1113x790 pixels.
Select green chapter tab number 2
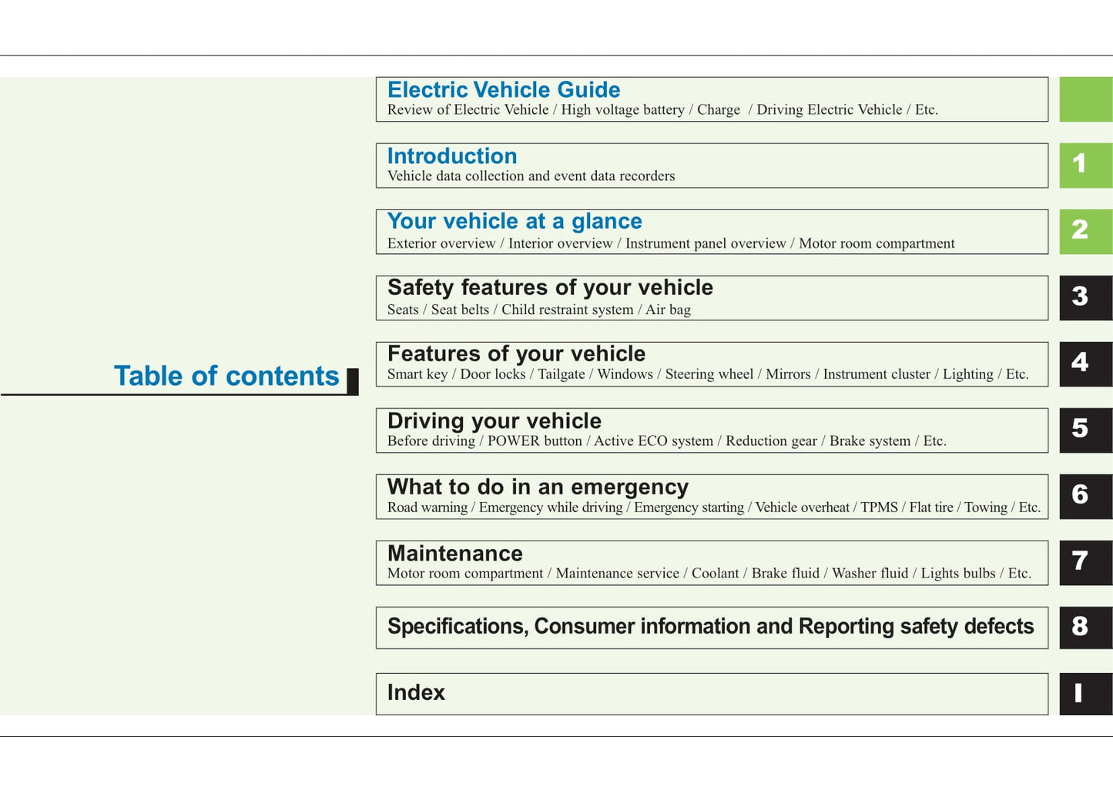click(x=1085, y=231)
